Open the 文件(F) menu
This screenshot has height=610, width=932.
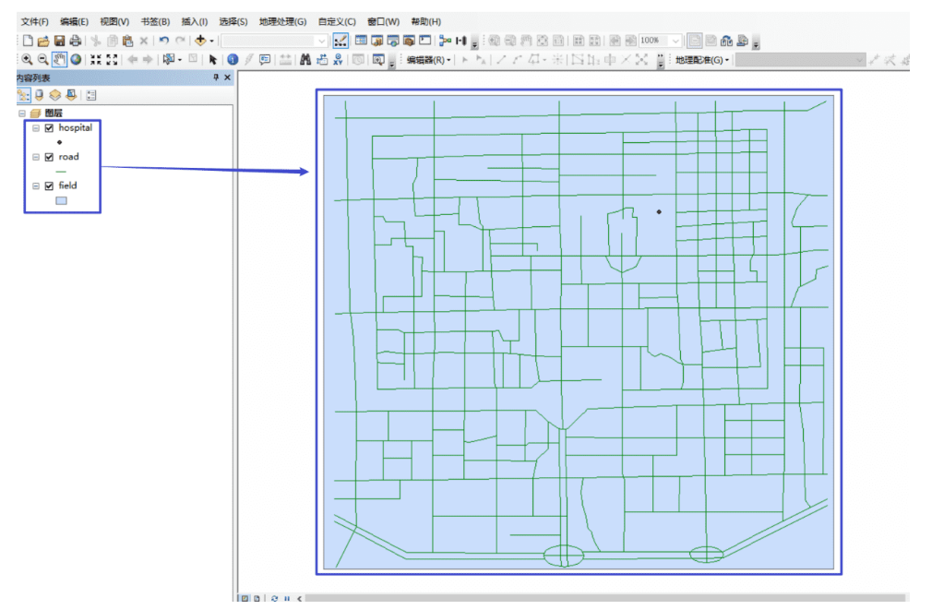click(x=34, y=21)
